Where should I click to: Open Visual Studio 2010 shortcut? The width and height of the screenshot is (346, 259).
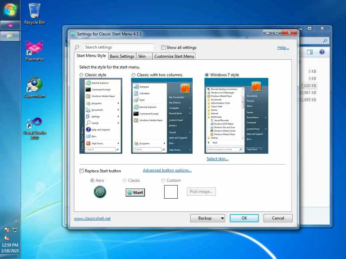pos(34,128)
